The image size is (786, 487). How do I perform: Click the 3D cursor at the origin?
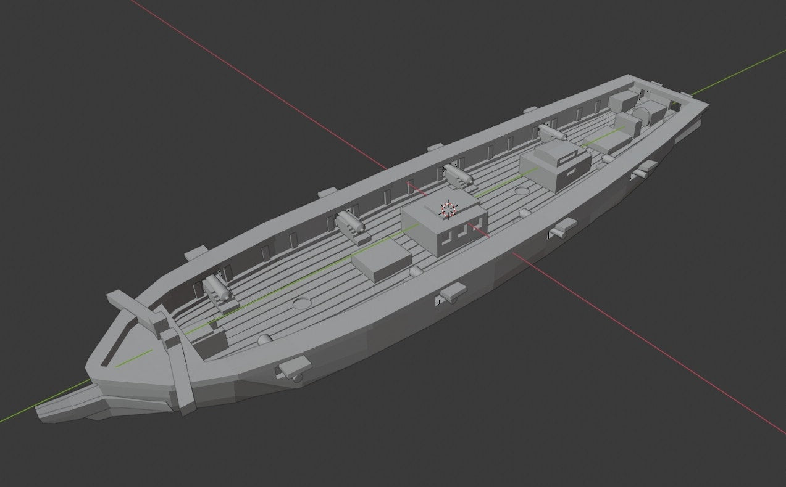point(448,209)
